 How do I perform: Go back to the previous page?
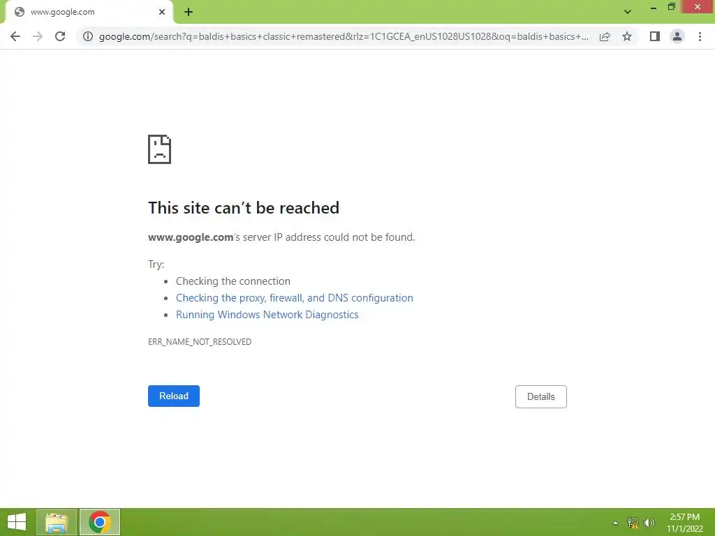pyautogui.click(x=15, y=36)
